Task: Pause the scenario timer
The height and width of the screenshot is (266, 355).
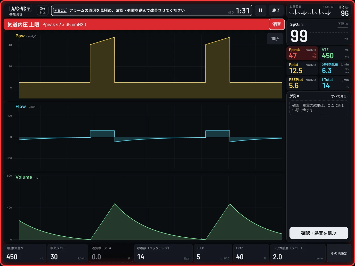Action: pyautogui.click(x=261, y=10)
